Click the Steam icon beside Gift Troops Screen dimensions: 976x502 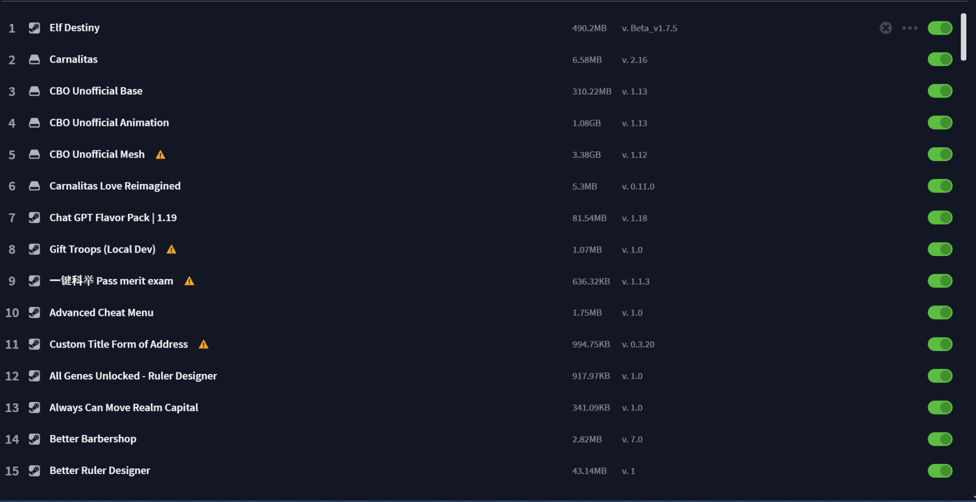[34, 249]
